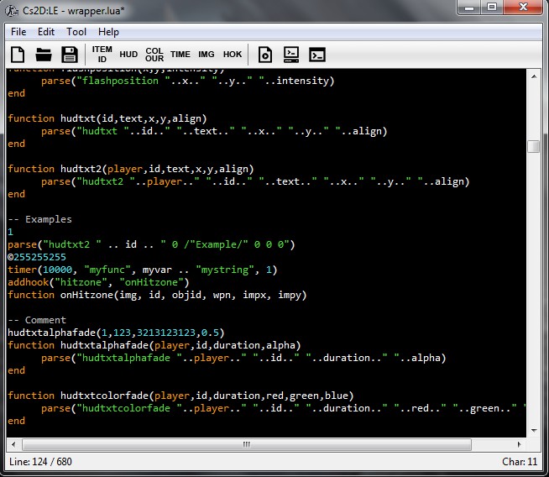Minimize the Cs2D:LE window

pos(469,8)
